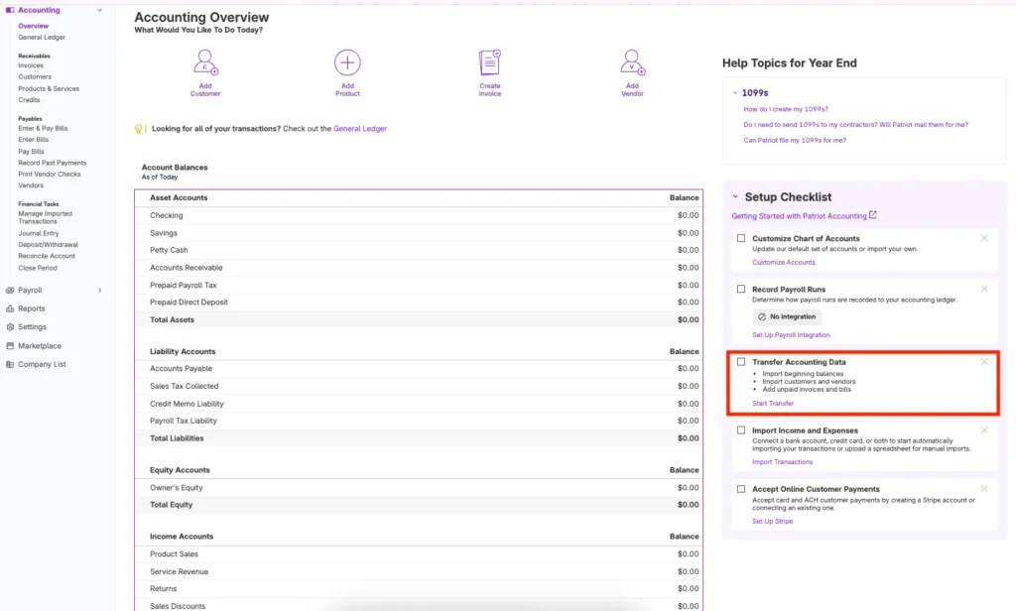Click the Reports icon in sidebar
This screenshot has height=611, width=1016.
tap(10, 308)
